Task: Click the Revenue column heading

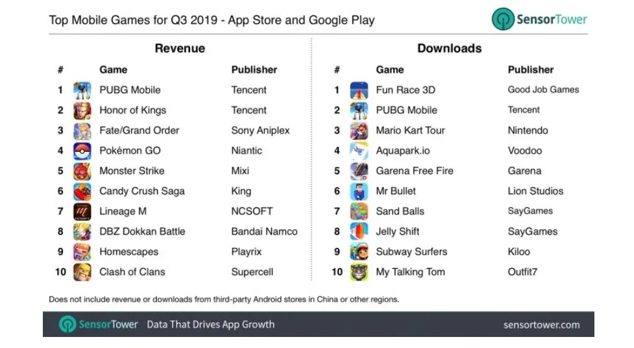Action: 180,48
